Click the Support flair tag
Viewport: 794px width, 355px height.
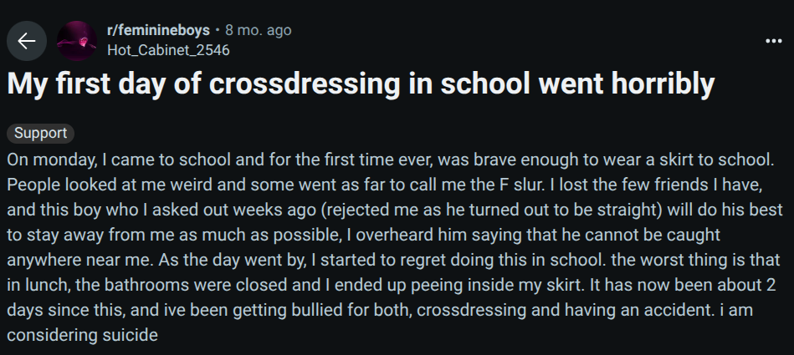(41, 133)
